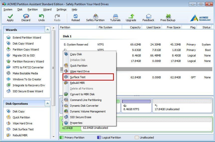
Task: Click the Reload toolbar icon
Action: (x=75, y=16)
